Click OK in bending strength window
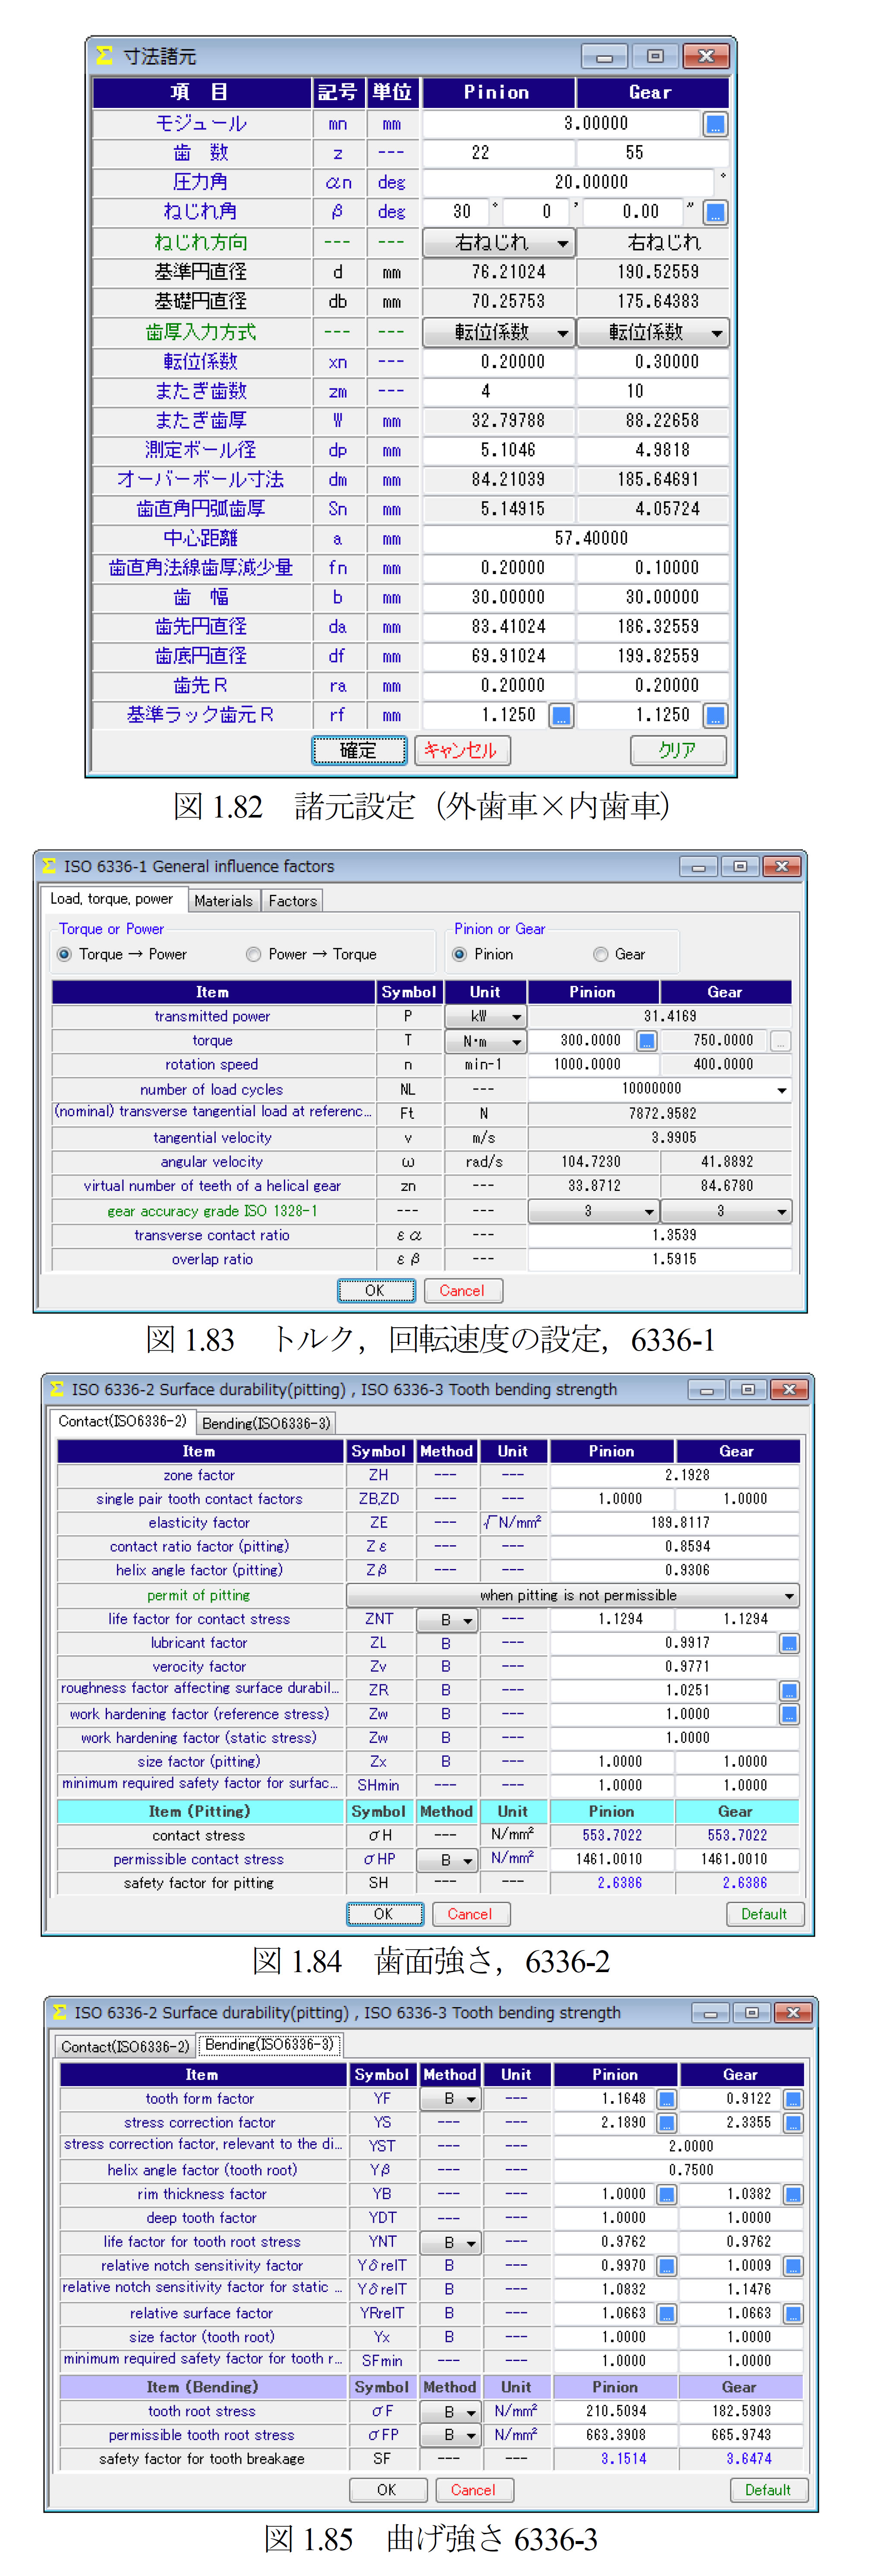 pos(388,2490)
